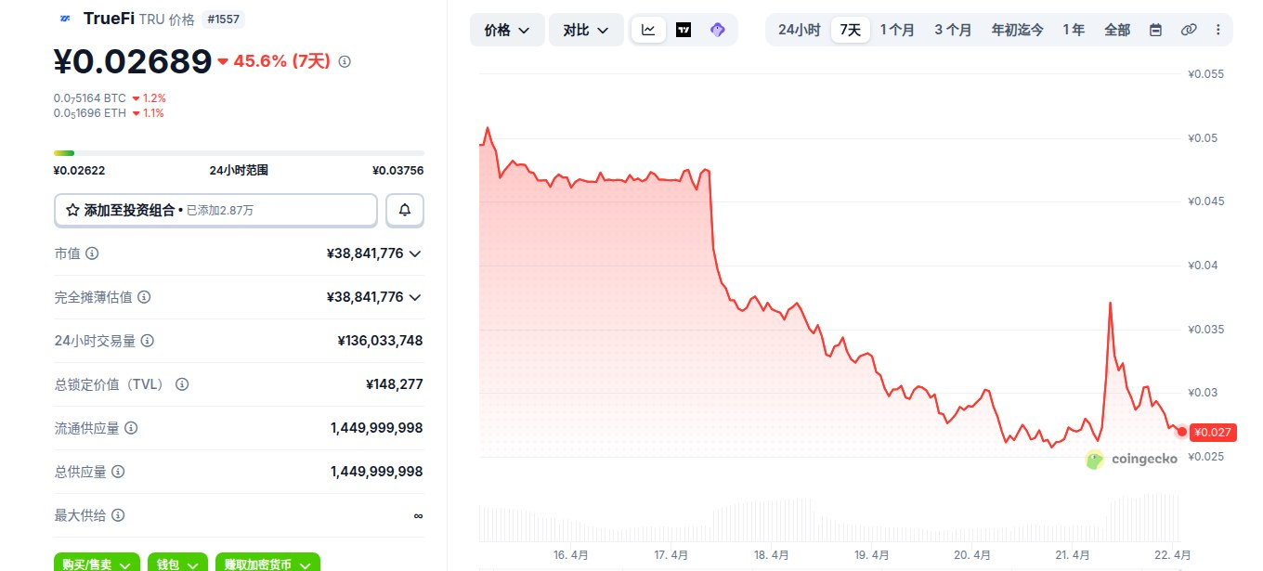The width and height of the screenshot is (1263, 571).
Task: Click the 24小时范围 progress bar
Action: pyautogui.click(x=239, y=152)
